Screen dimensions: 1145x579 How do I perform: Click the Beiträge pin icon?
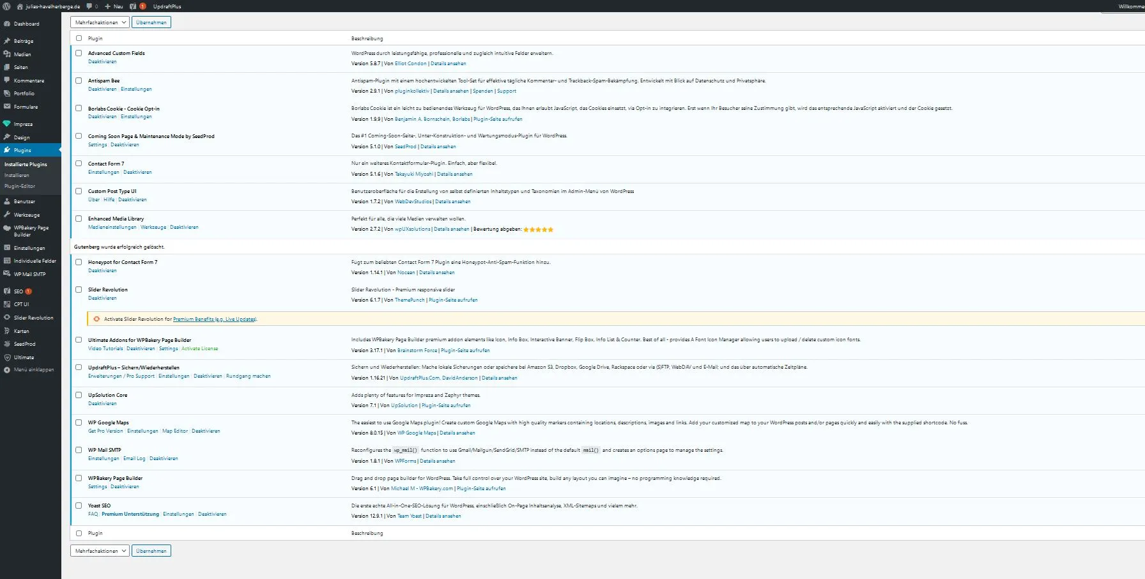click(7, 41)
